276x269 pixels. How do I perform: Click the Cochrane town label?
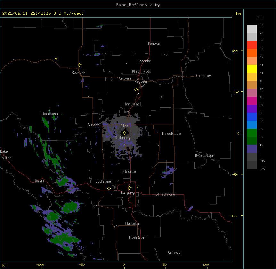coord(103,181)
